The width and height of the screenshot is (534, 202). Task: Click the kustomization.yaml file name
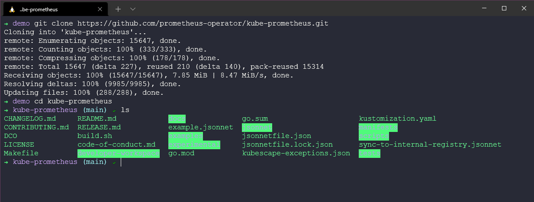click(398, 119)
